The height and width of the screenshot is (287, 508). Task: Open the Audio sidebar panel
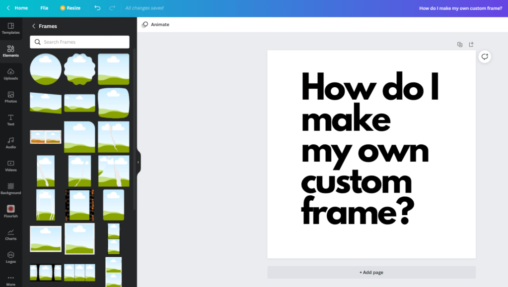[x=10, y=143]
